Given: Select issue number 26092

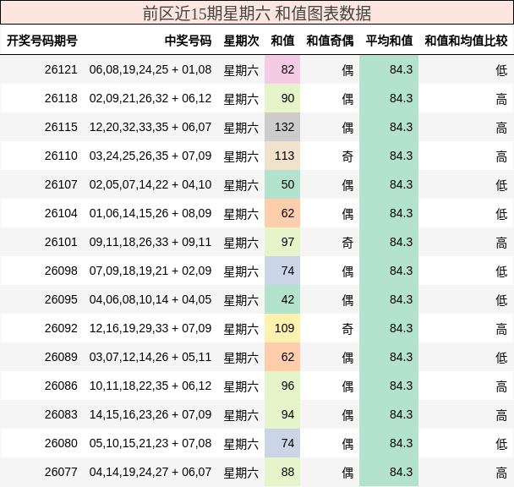Looking at the screenshot, I should (61, 328).
